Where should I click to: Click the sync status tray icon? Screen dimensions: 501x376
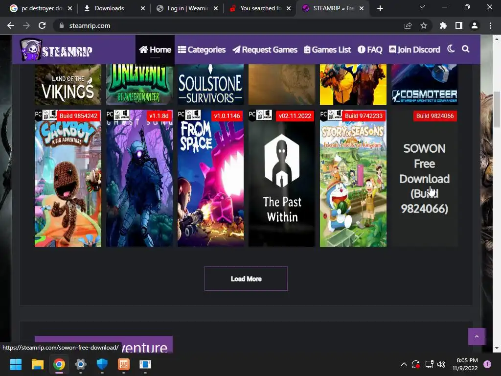[x=416, y=364]
